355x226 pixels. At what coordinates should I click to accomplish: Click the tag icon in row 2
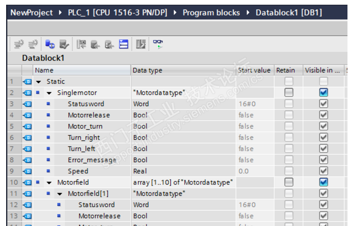tap(27, 92)
